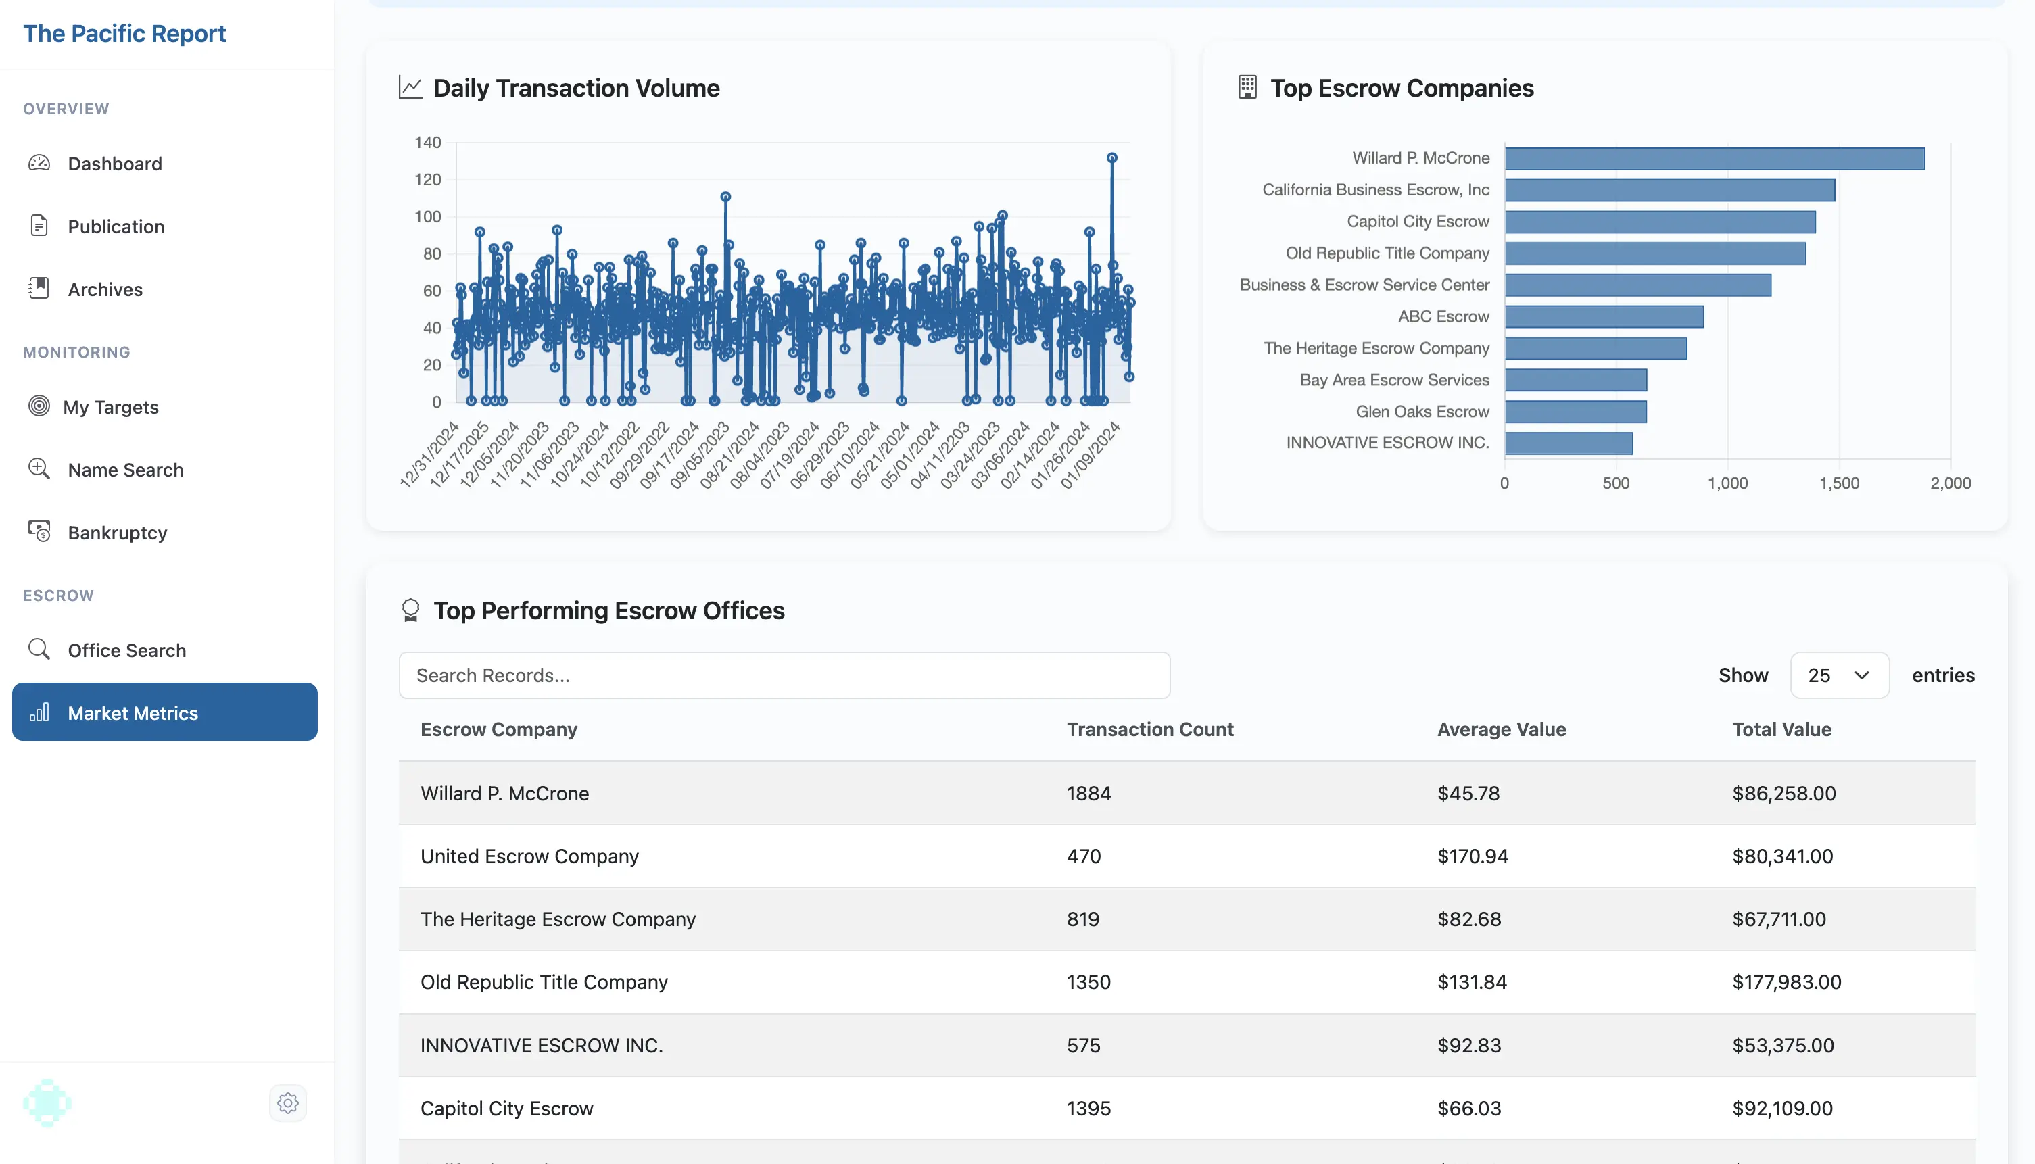Click Capitol City Escrow table cell
Viewport: 2035px width, 1164px height.
(x=507, y=1108)
